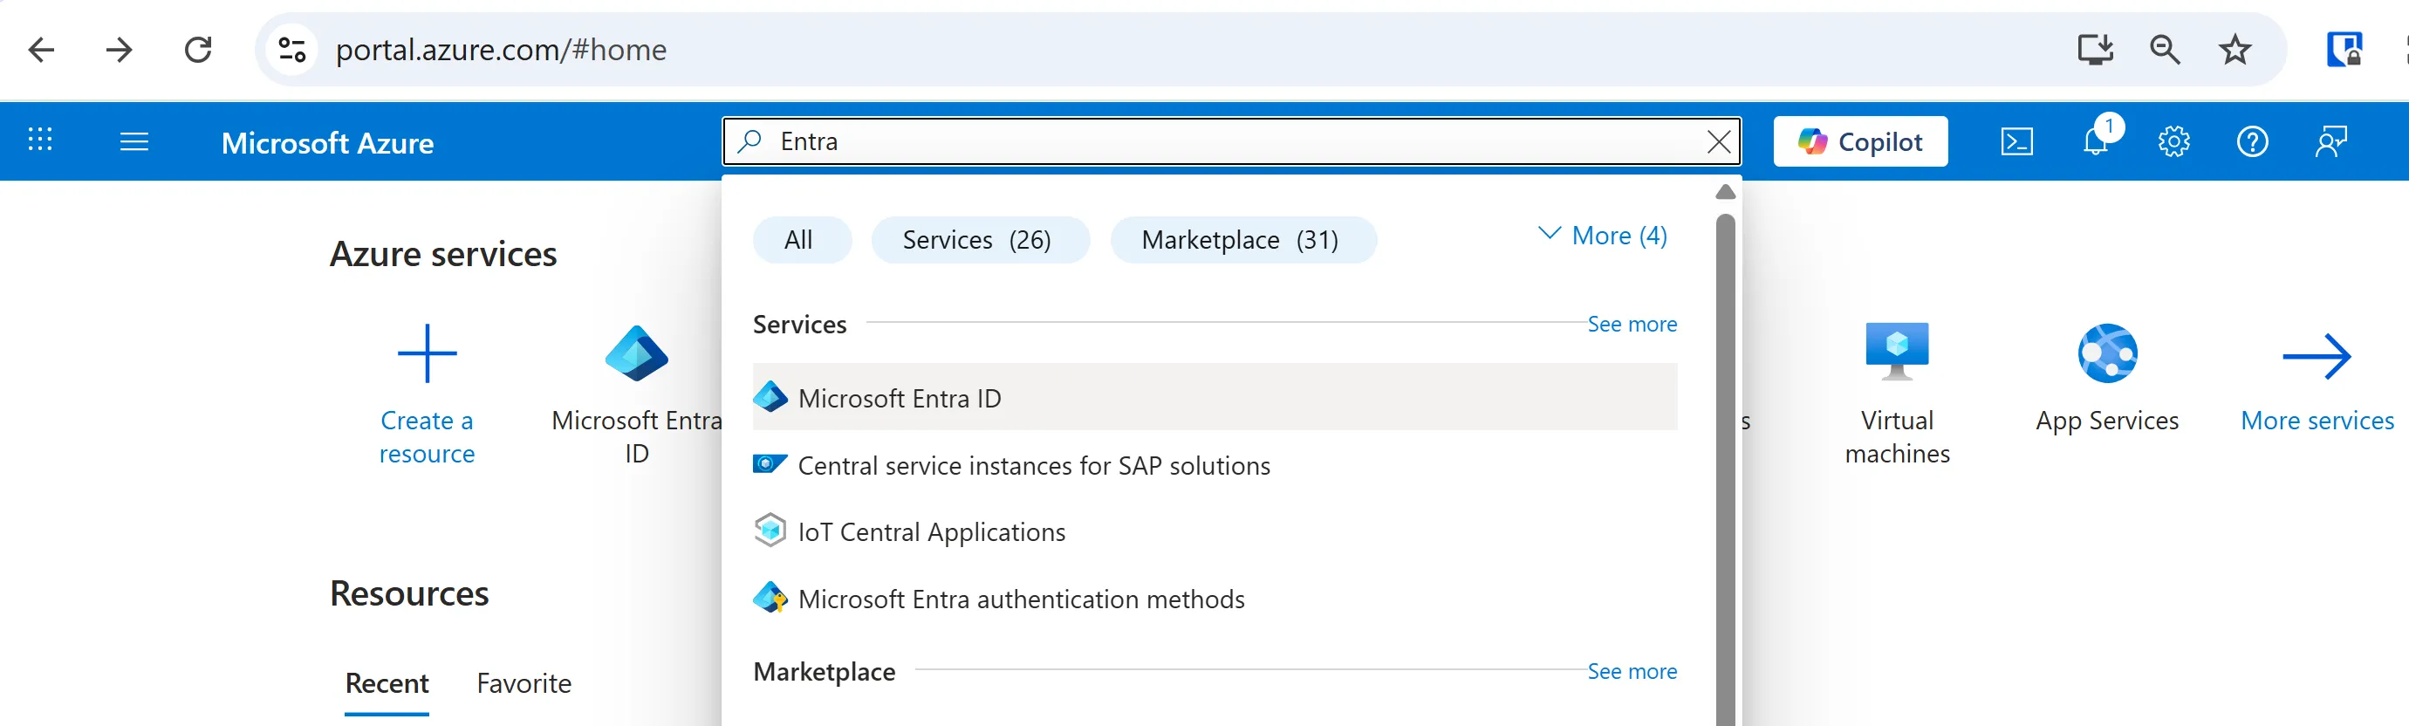The width and height of the screenshot is (2409, 726).
Task: Open the help and support icon
Action: click(x=2252, y=142)
